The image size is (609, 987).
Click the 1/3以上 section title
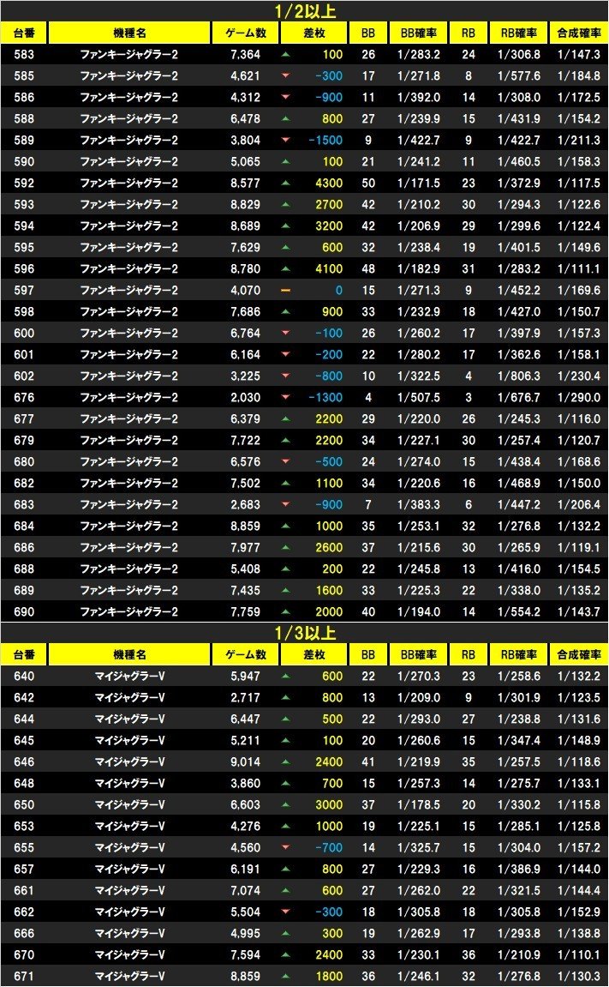(305, 633)
